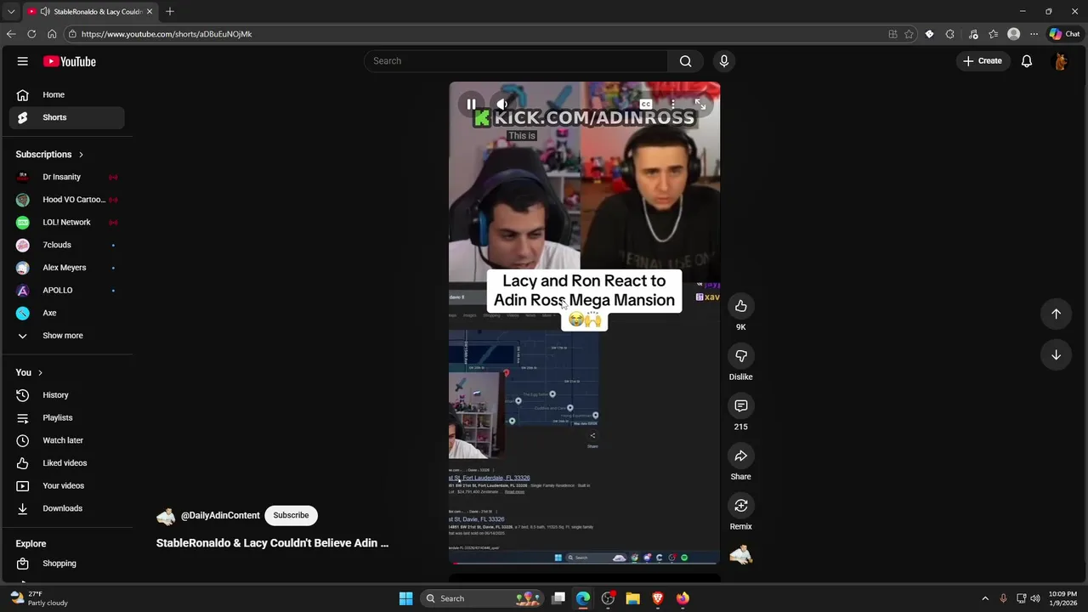
Task: Open APOLLO channel
Action: tap(66, 291)
